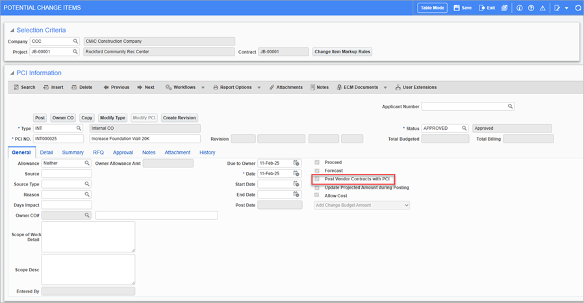Click Change Item Markup Rules button

(x=342, y=52)
